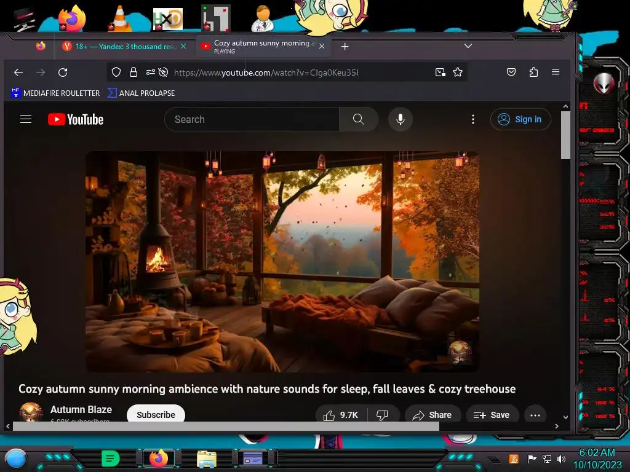Screen dimensions: 630x472
Task: Open the Autumn Blaze channel name link
Action: (81, 409)
